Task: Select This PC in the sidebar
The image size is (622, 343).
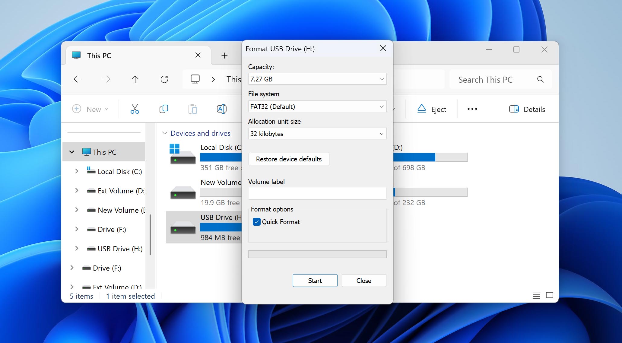Action: tap(104, 152)
